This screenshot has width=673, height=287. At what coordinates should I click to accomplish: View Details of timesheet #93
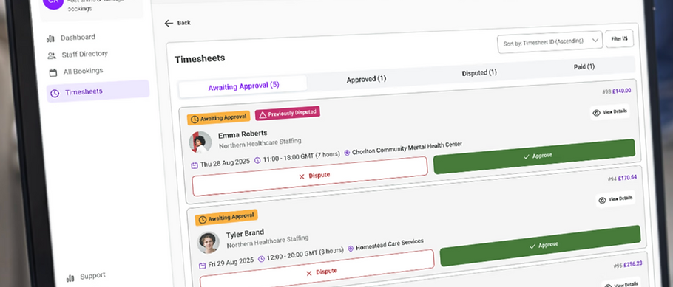click(x=609, y=112)
